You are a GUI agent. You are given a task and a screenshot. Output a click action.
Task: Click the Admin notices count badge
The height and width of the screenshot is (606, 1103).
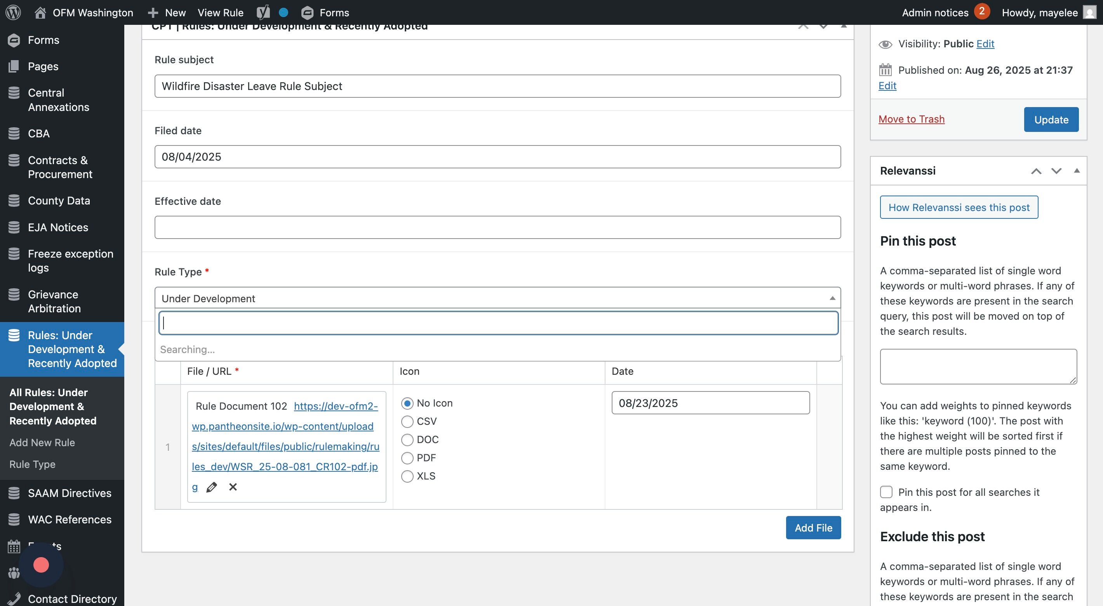(981, 12)
